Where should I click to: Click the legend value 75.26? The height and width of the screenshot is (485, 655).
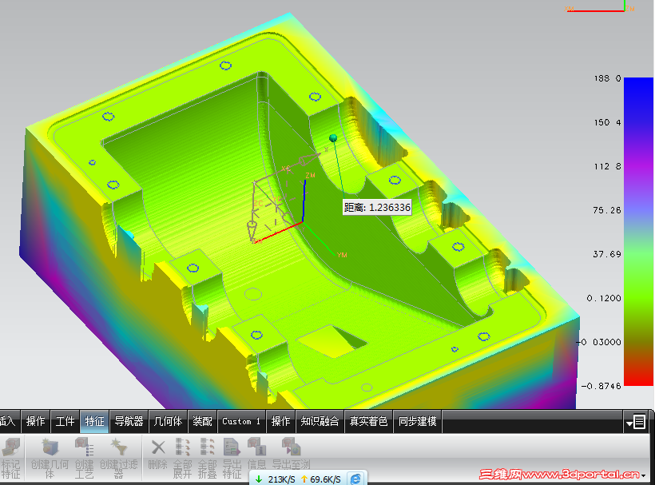(607, 210)
